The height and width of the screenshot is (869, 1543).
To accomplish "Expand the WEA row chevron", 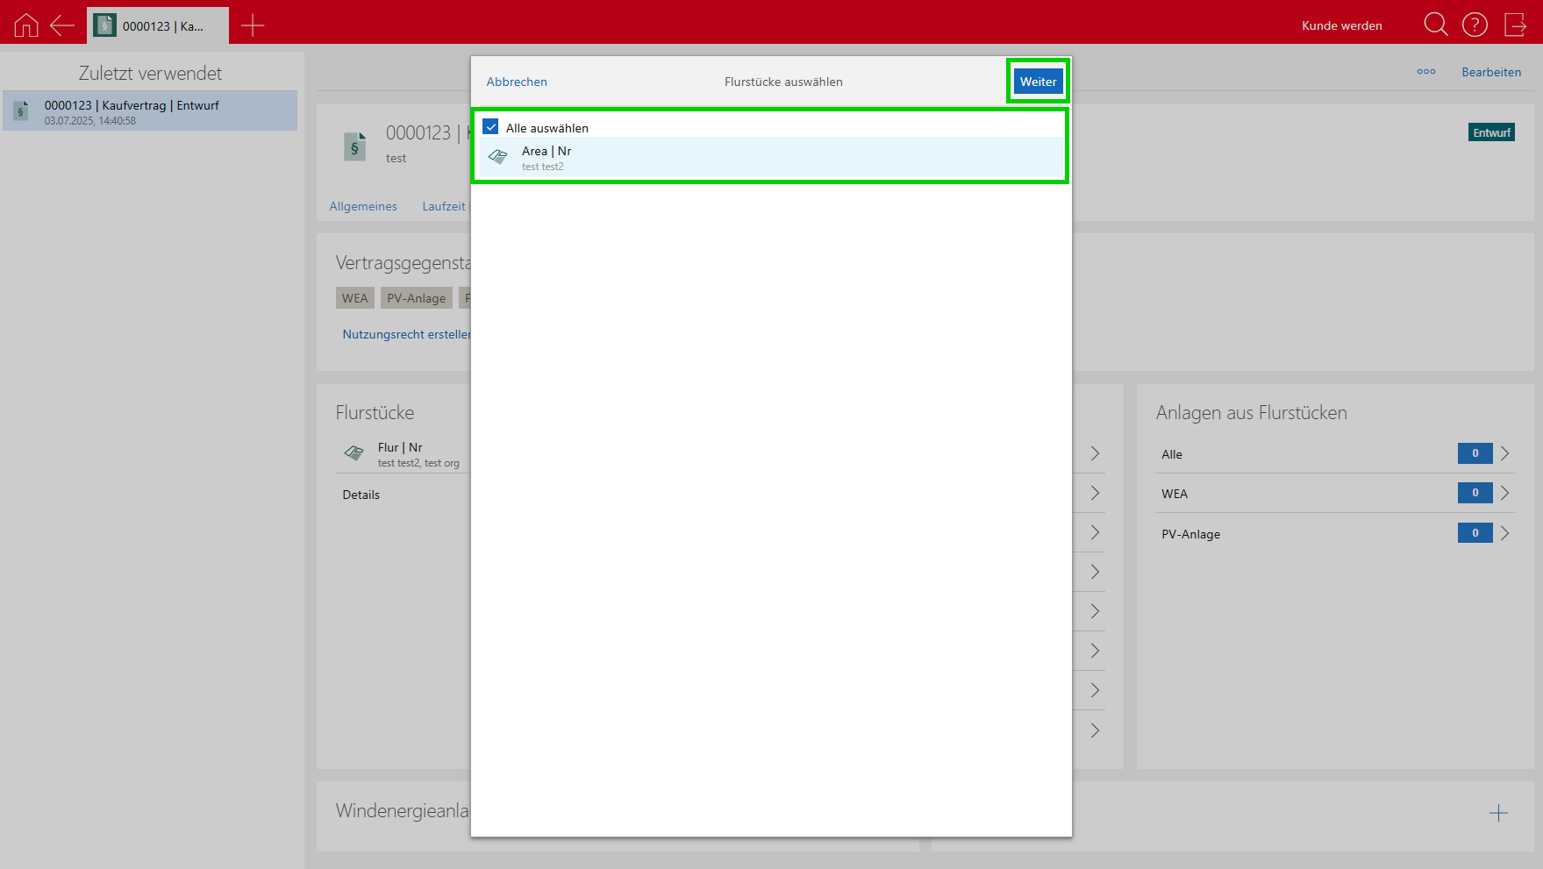I will tap(1504, 493).
